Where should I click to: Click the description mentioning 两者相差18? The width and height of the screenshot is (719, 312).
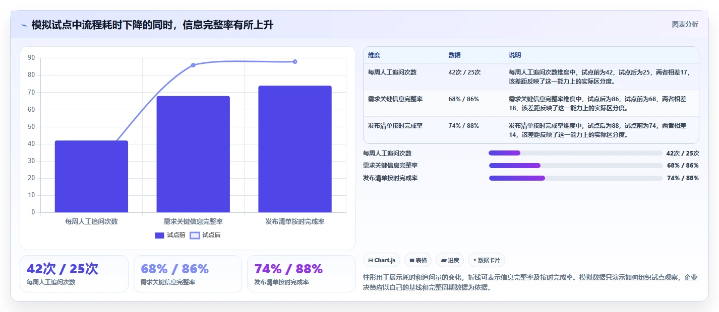(597, 104)
